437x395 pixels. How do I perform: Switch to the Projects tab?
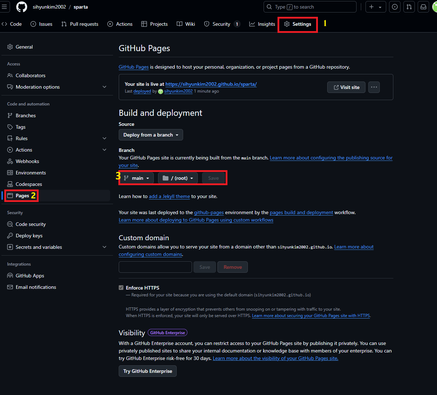coord(154,24)
